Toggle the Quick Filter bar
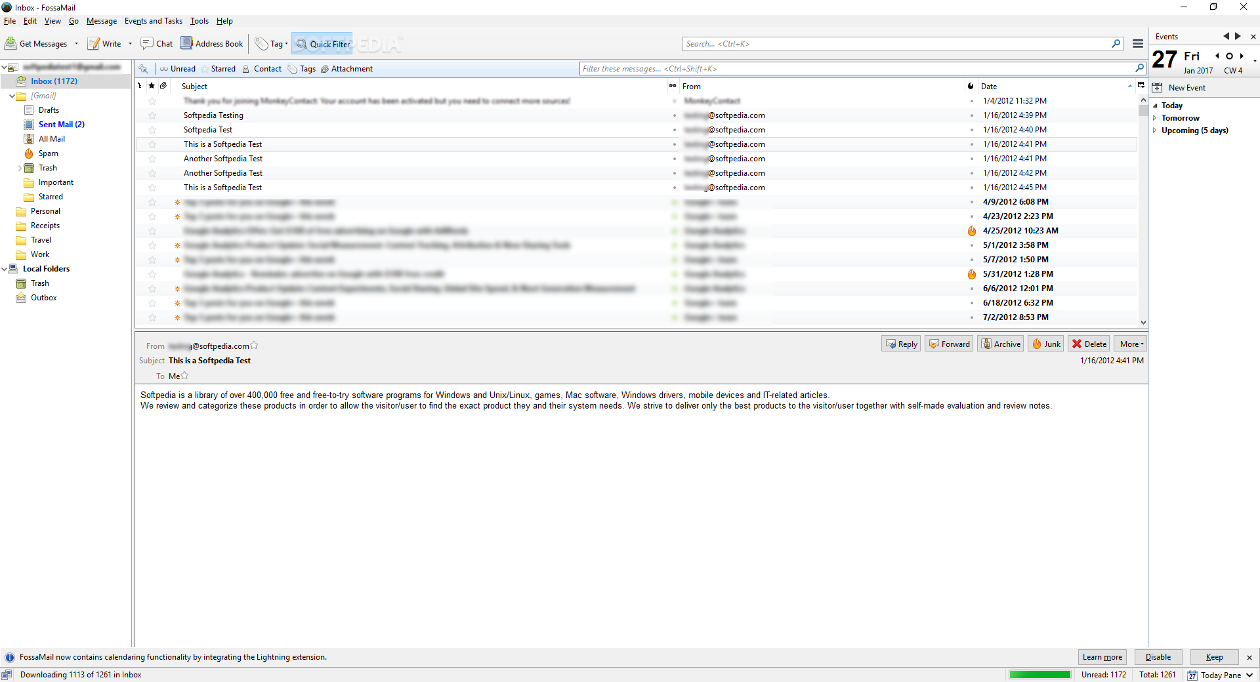 [322, 43]
